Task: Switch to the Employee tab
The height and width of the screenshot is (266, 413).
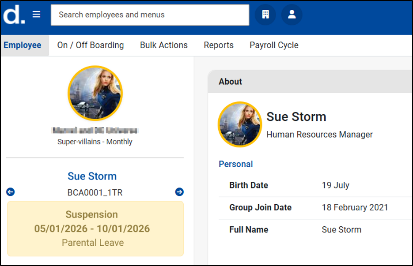Action: coord(23,45)
